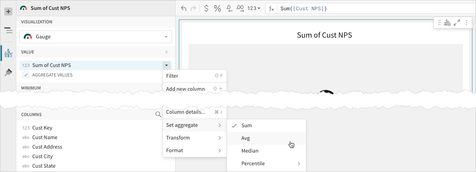The image size is (476, 172).
Task: Open the Gauge visualization type dropdown
Action: 96,37
